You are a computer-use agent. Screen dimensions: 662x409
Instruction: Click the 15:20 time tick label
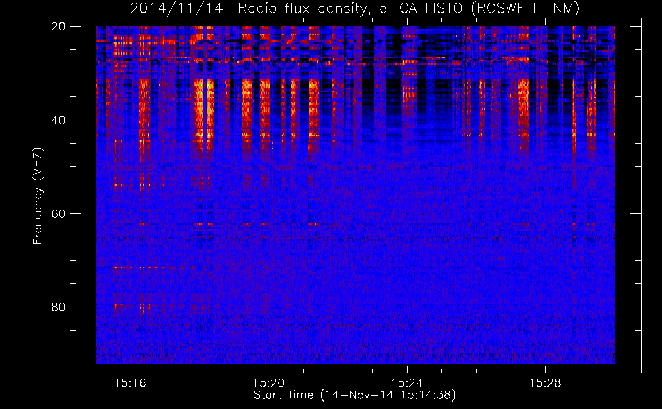click(x=268, y=383)
